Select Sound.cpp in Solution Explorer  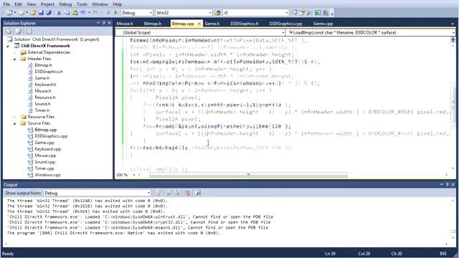click(44, 162)
